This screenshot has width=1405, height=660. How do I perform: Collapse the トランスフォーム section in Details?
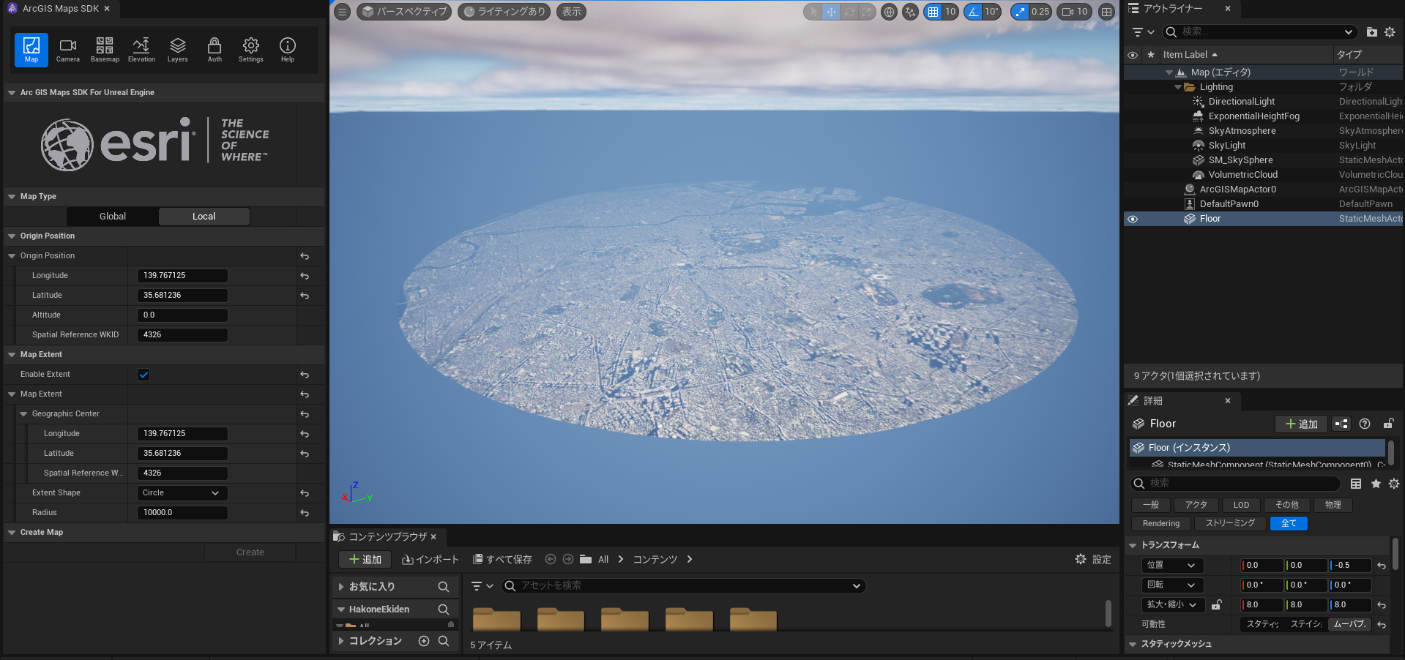[x=1133, y=545]
